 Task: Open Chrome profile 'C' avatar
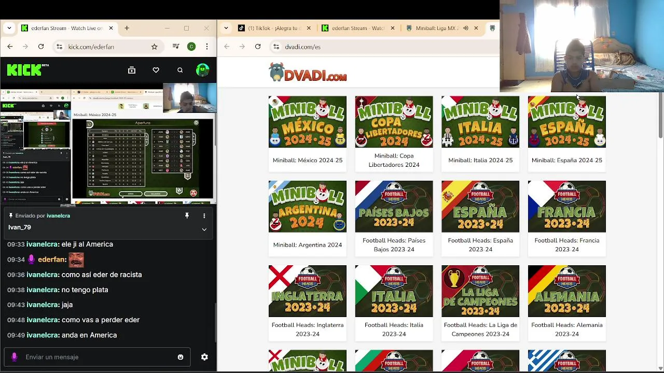(x=191, y=47)
